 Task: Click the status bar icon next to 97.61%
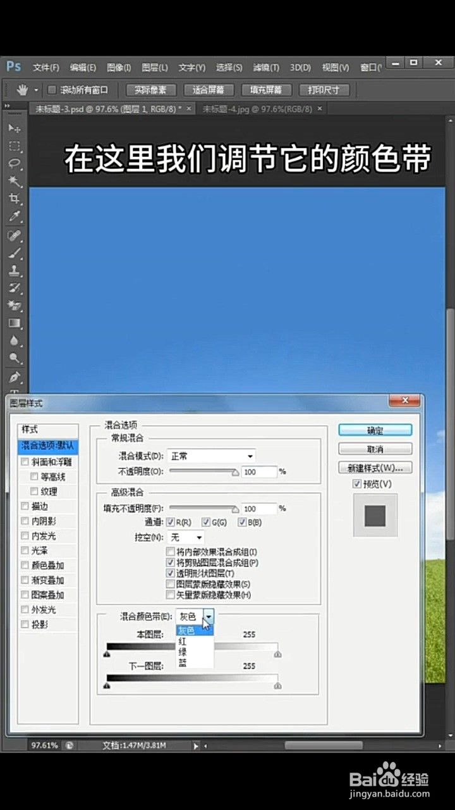[x=69, y=745]
